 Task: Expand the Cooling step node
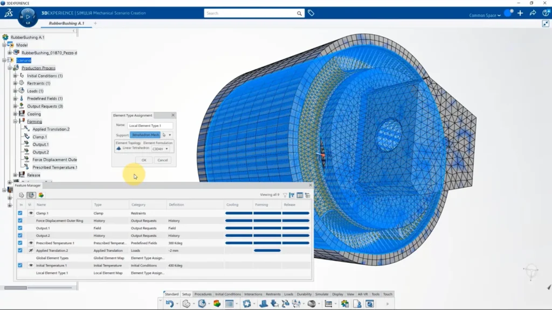pos(15,114)
